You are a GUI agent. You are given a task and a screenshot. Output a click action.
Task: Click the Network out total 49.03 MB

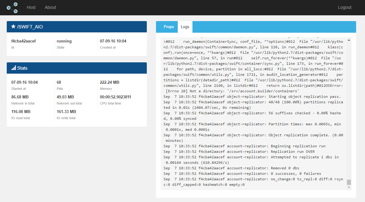(65, 97)
